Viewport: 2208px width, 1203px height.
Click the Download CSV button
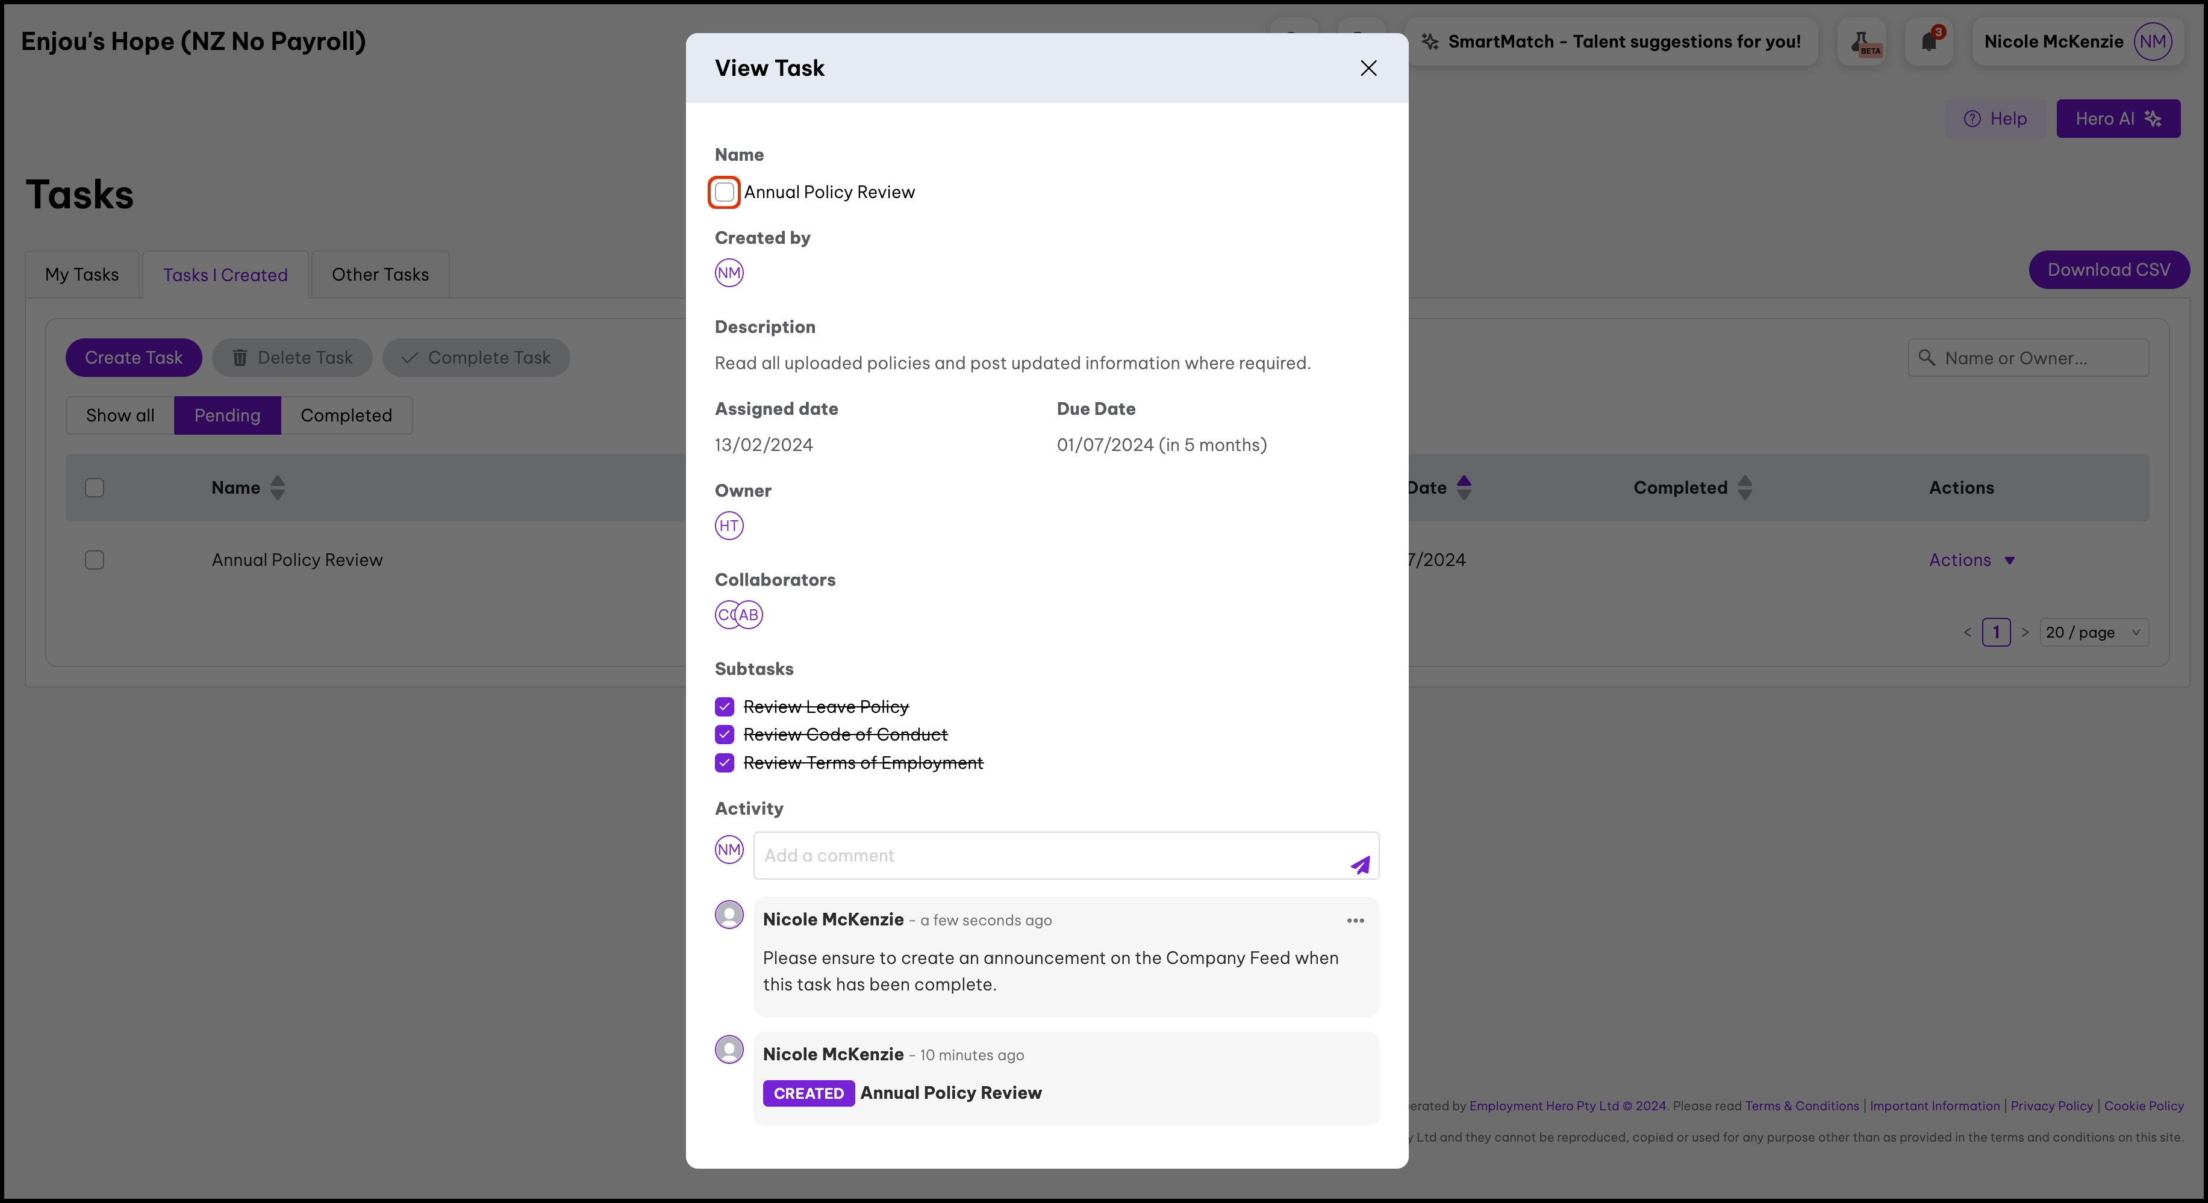[2107, 270]
